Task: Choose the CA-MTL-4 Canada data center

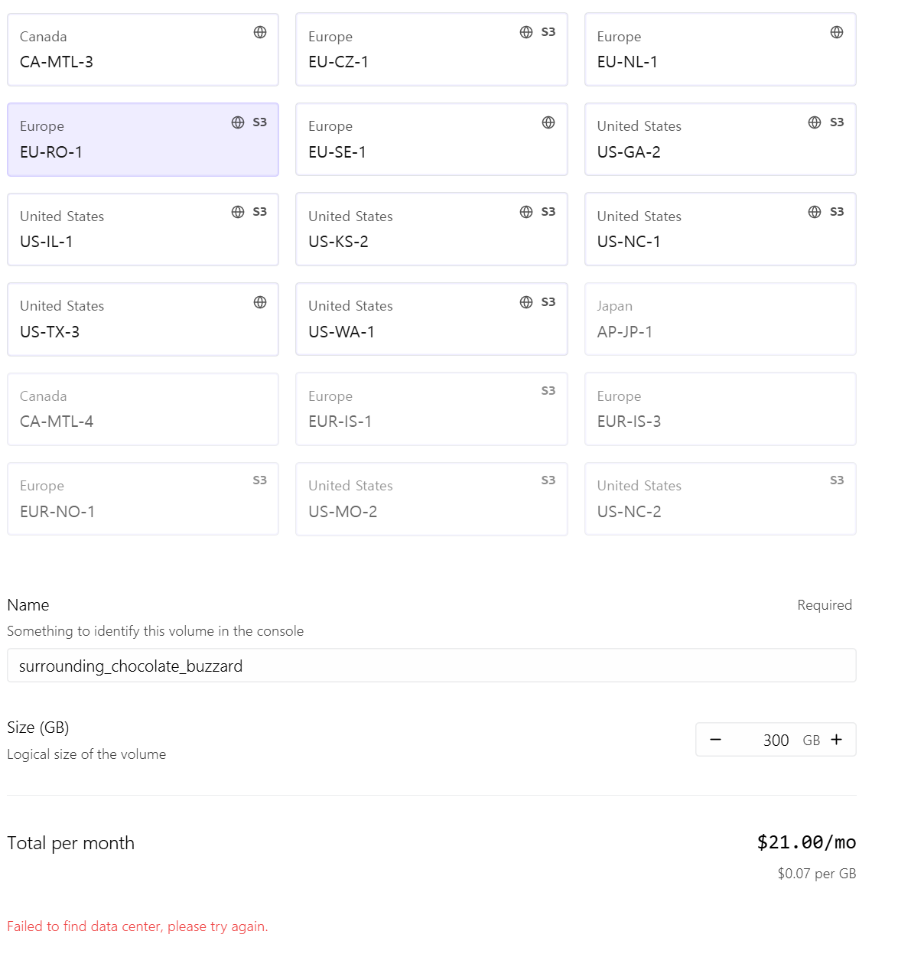Action: point(143,409)
